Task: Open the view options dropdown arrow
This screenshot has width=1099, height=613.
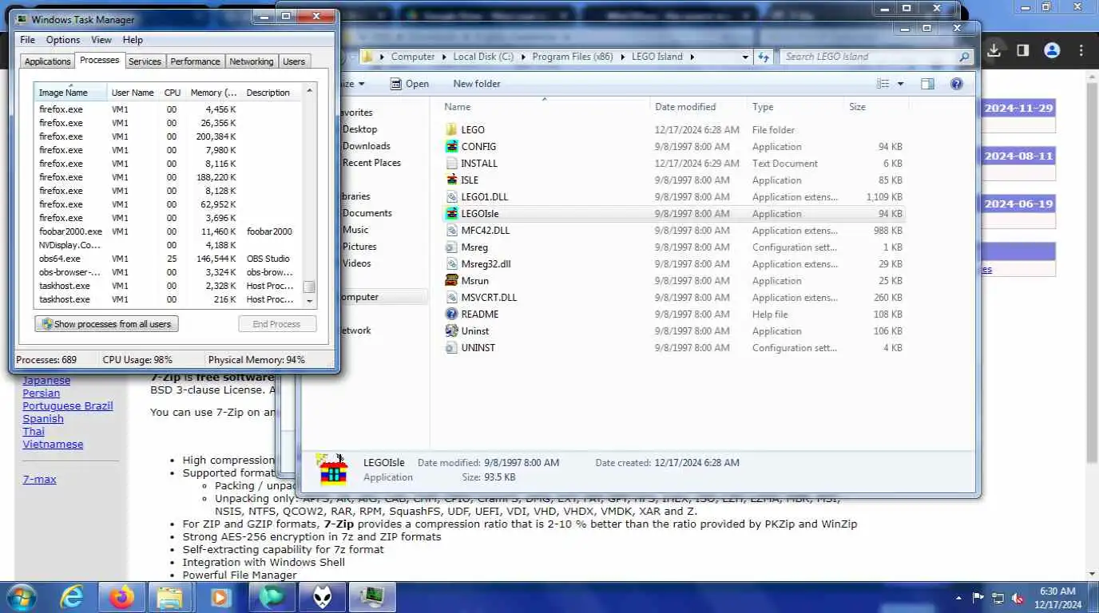Action: coord(900,84)
